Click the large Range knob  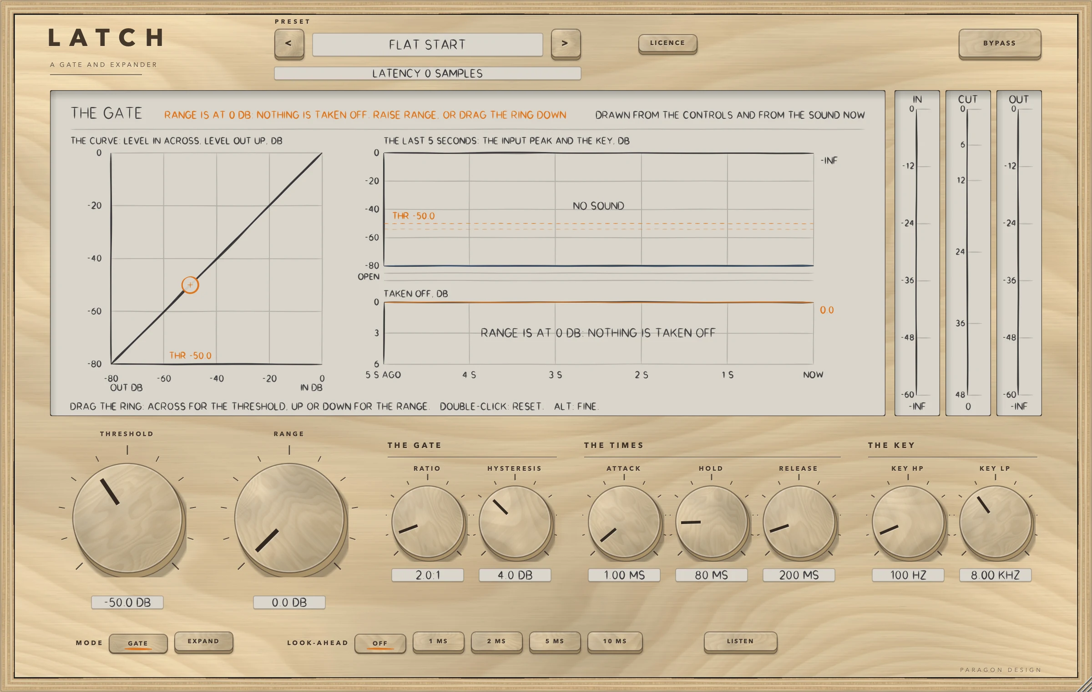[289, 518]
